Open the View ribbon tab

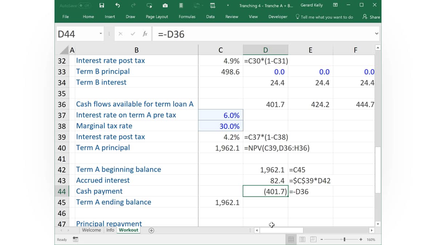click(253, 17)
